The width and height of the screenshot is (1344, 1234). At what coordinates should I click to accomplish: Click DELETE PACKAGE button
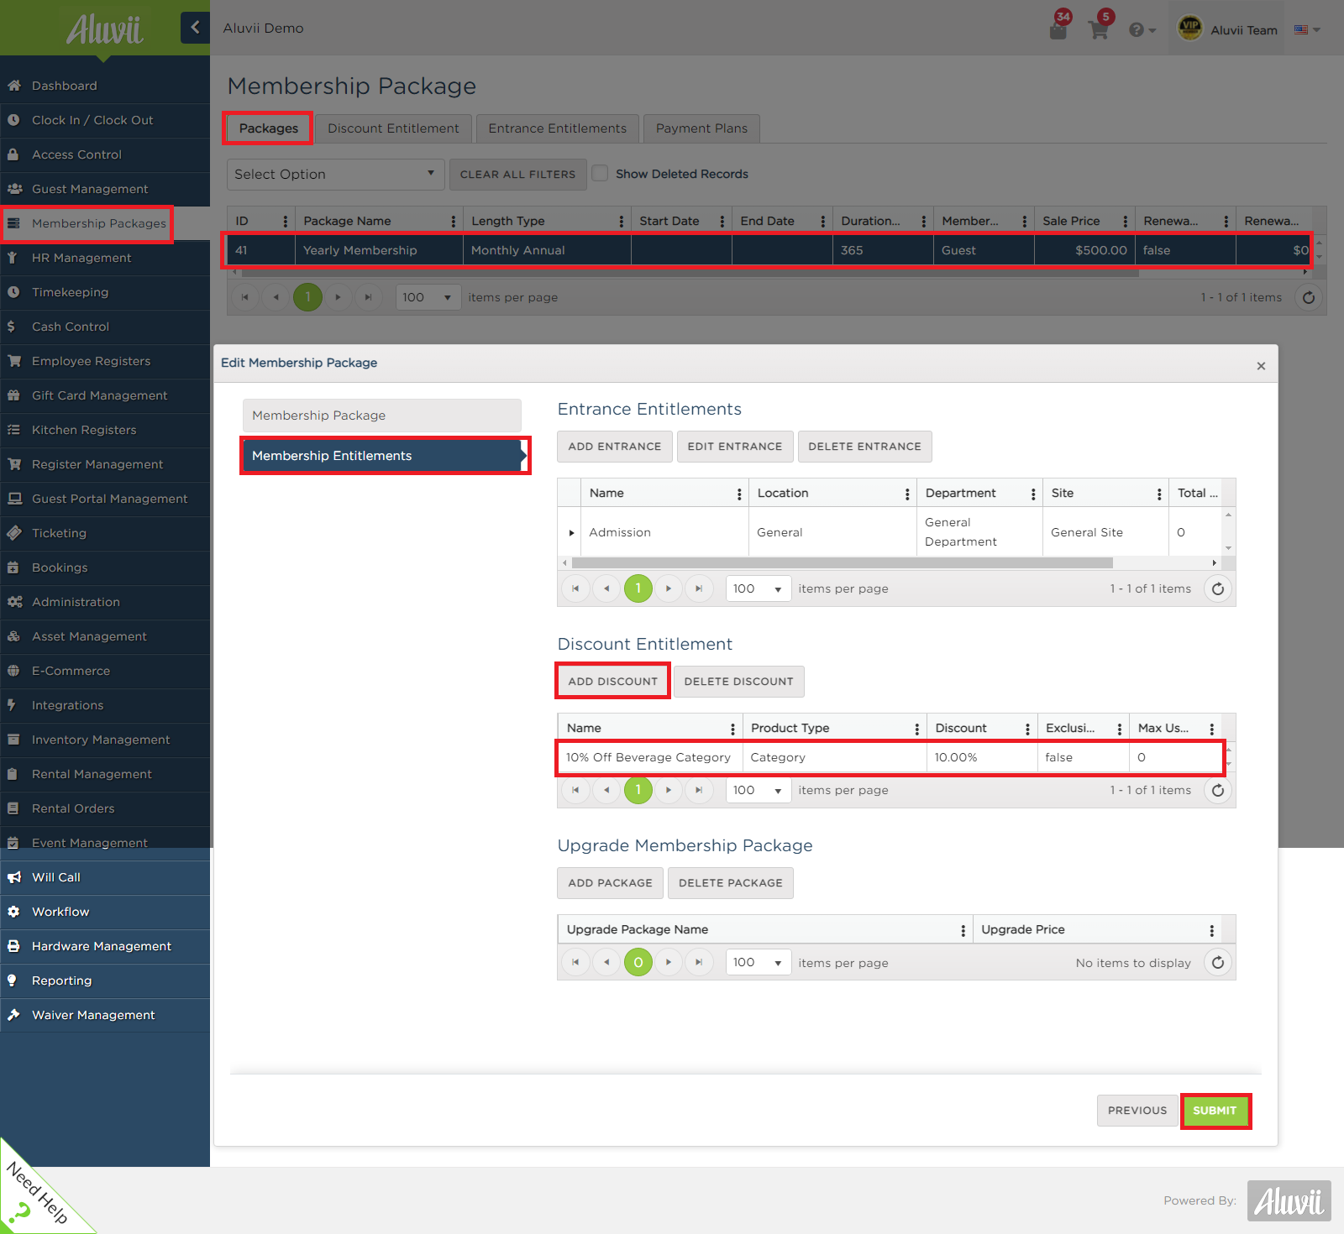click(x=731, y=883)
